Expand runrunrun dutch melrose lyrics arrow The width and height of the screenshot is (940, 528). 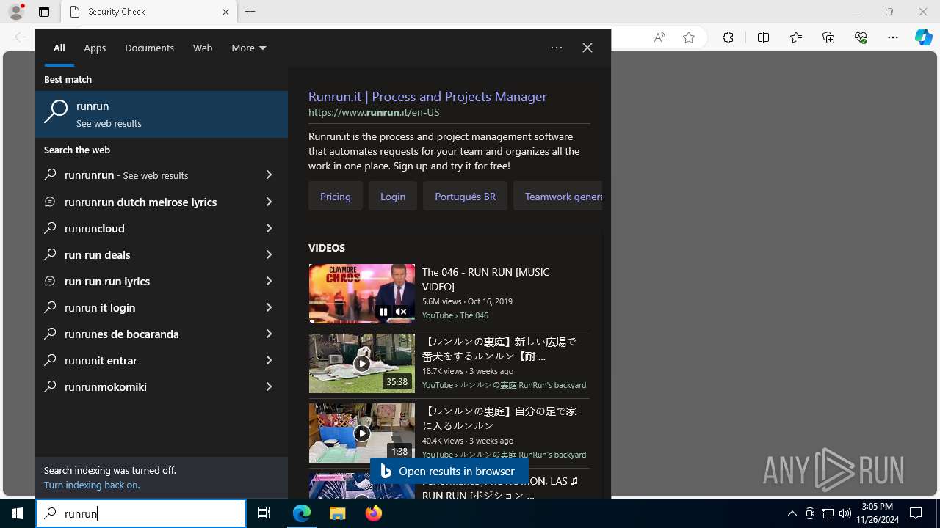coord(269,202)
